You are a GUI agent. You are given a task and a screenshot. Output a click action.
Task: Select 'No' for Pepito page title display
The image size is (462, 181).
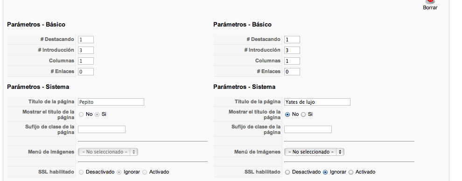[x=81, y=114]
